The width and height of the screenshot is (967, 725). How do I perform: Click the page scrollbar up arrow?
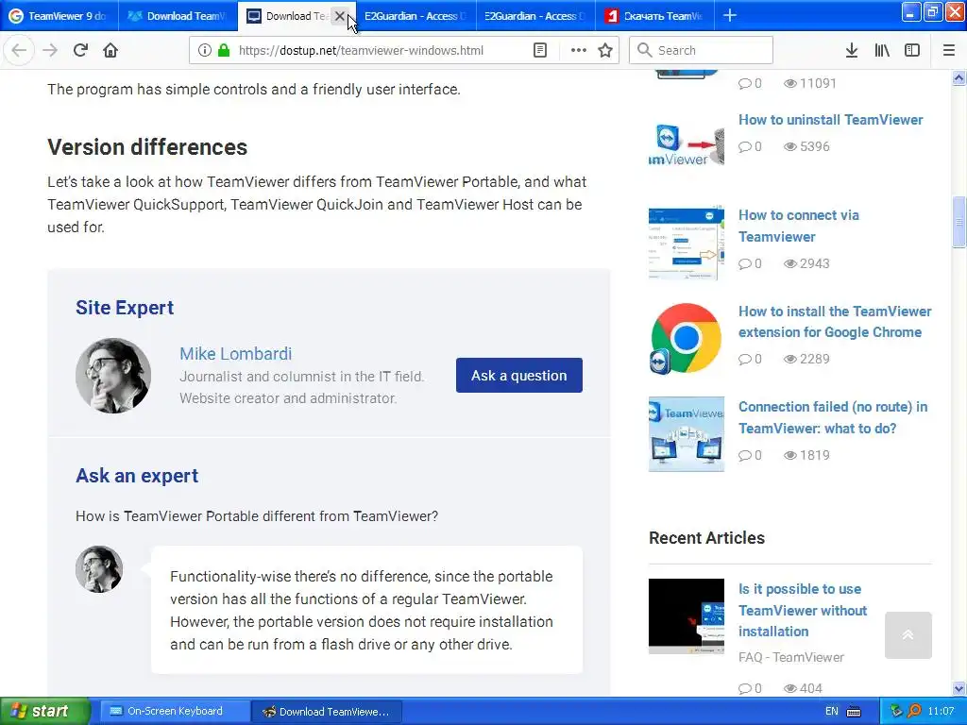[x=959, y=77]
